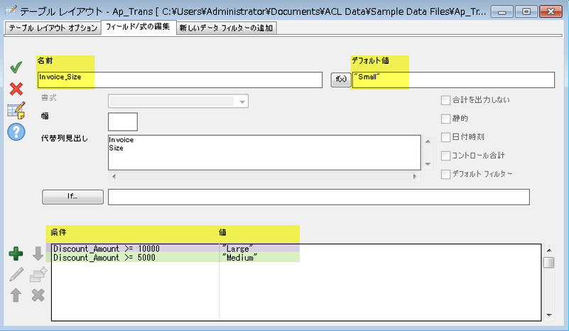Click the red X cancel entry icon

coord(16,89)
